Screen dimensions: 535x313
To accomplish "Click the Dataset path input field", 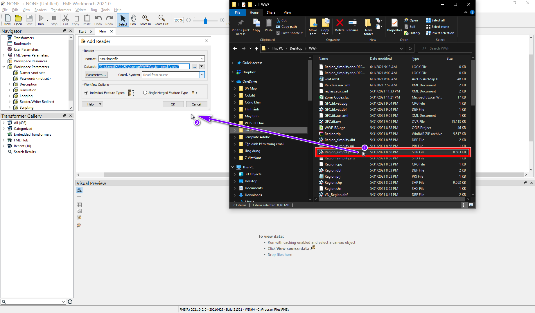I will point(144,67).
